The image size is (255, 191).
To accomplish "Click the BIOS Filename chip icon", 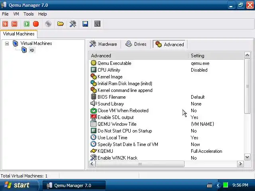I will (x=94, y=97).
